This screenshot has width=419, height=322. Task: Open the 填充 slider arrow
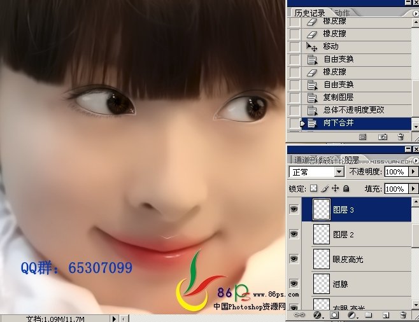tap(413, 189)
